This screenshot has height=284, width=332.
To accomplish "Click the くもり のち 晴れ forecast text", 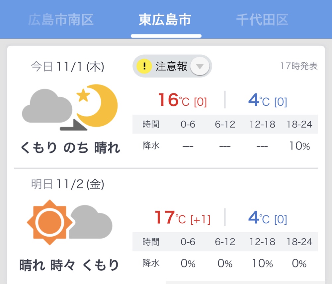I will point(70,147).
